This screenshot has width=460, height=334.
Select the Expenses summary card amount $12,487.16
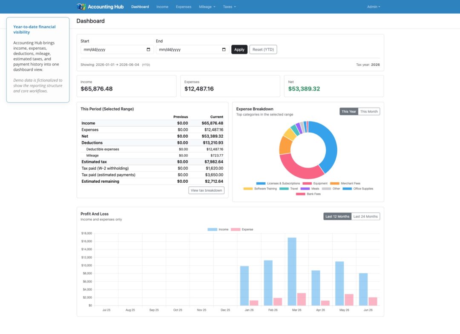199,89
